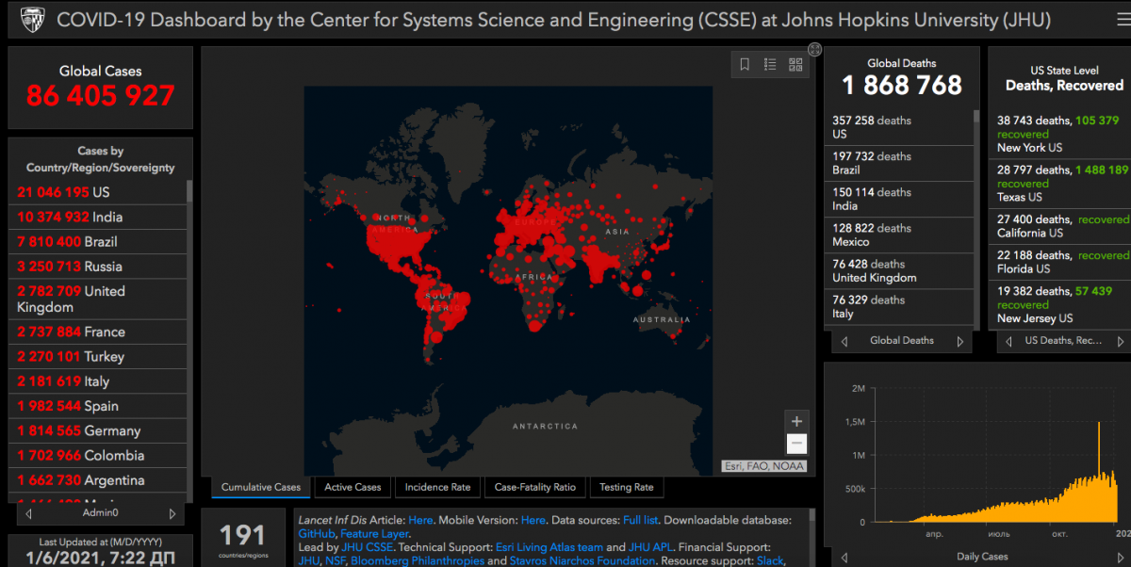
Task: Select Germany in the cases list
Action: point(98,430)
